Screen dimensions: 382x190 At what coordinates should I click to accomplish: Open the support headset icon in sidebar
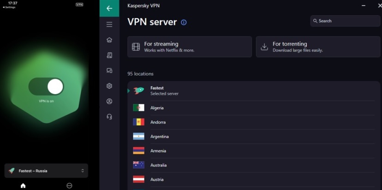pyautogui.click(x=109, y=117)
